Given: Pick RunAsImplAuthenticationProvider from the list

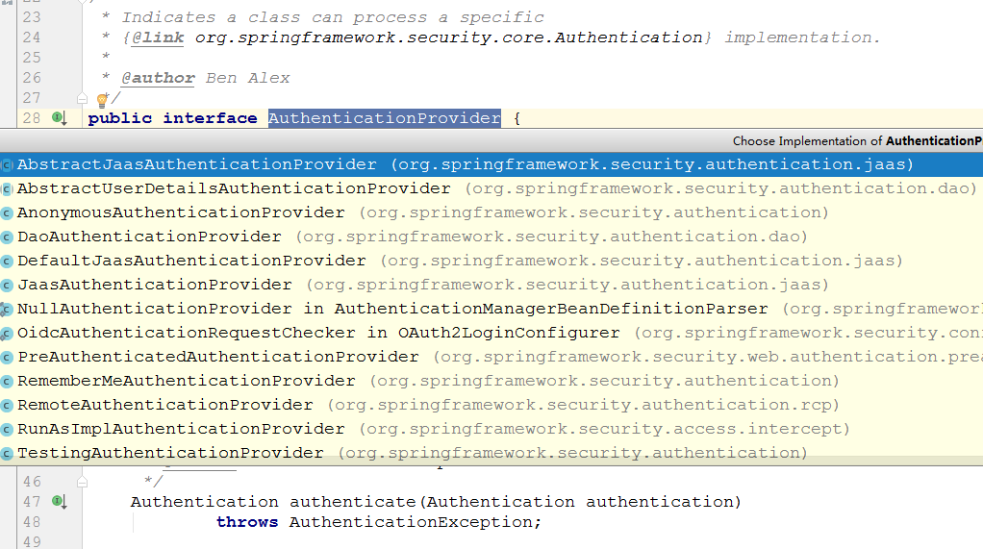Looking at the screenshot, I should coord(491,430).
